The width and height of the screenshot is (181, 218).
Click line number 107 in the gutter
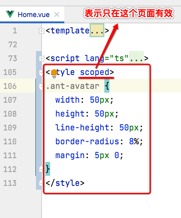click(x=10, y=100)
